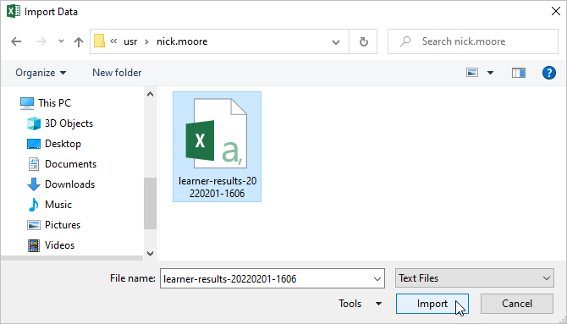The width and height of the screenshot is (567, 324).
Task: Click the navigation pane scrollbar thumb
Action: click(x=150, y=203)
